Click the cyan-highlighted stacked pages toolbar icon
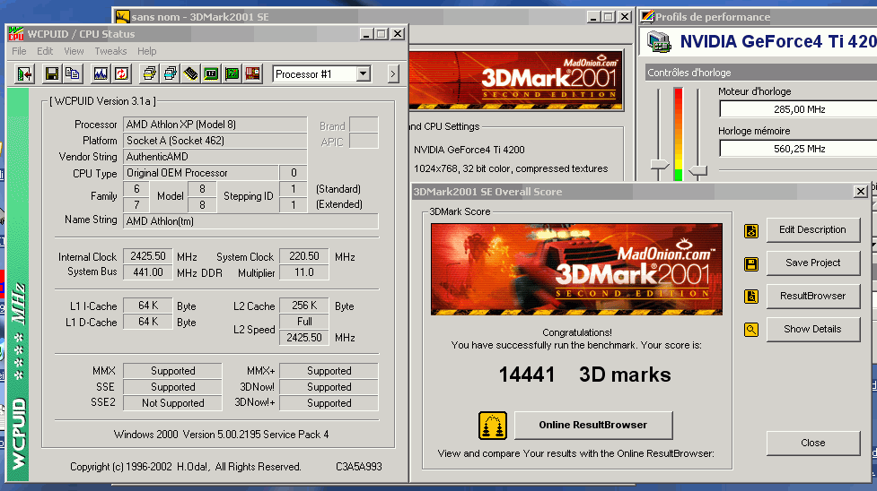 (170, 73)
